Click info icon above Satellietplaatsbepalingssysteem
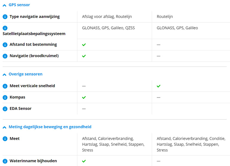Image resolution: width=230 pixels, height=166 pixels. coord(5,28)
